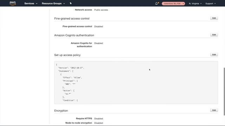Click the "Network access" label
Screen dimensions: 225x126
(x=83, y=10)
